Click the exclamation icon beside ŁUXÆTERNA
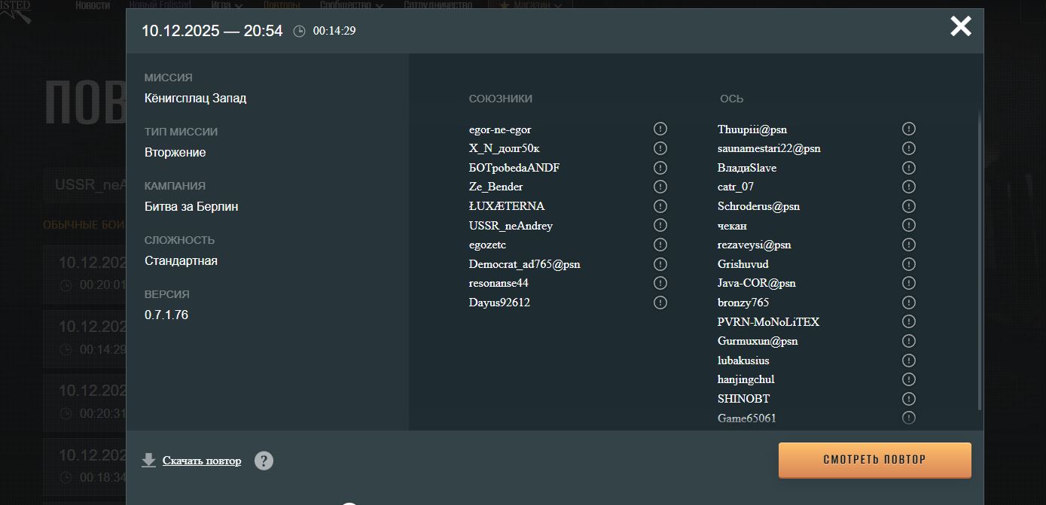This screenshot has height=505, width=1046. click(660, 206)
